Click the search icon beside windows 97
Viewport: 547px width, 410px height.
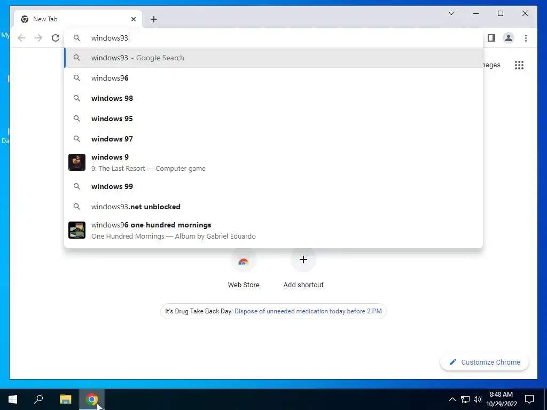(x=77, y=139)
